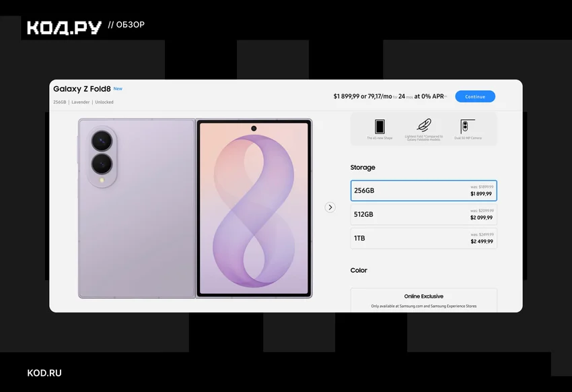Click the New badge beside product title
This screenshot has width=572, height=392.
(118, 89)
